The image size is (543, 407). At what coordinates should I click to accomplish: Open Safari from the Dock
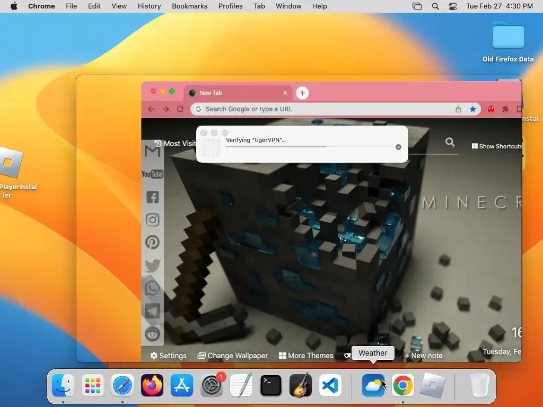tap(122, 385)
